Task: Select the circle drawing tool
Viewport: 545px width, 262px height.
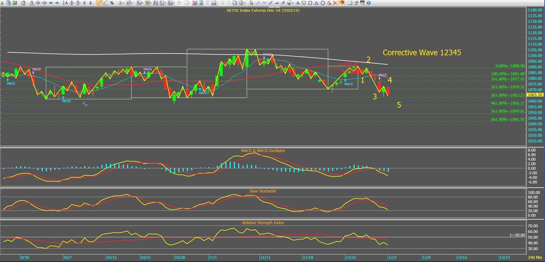Action: tap(322, 3)
